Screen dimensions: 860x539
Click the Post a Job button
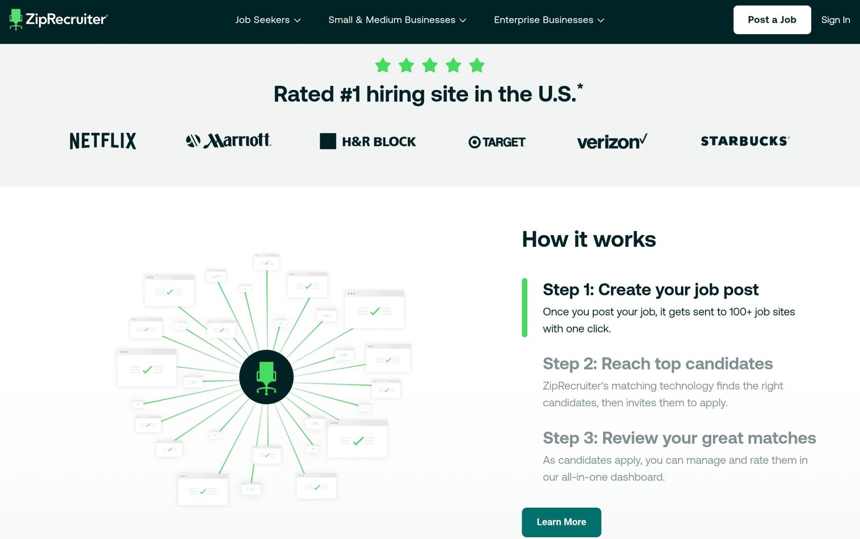772,20
